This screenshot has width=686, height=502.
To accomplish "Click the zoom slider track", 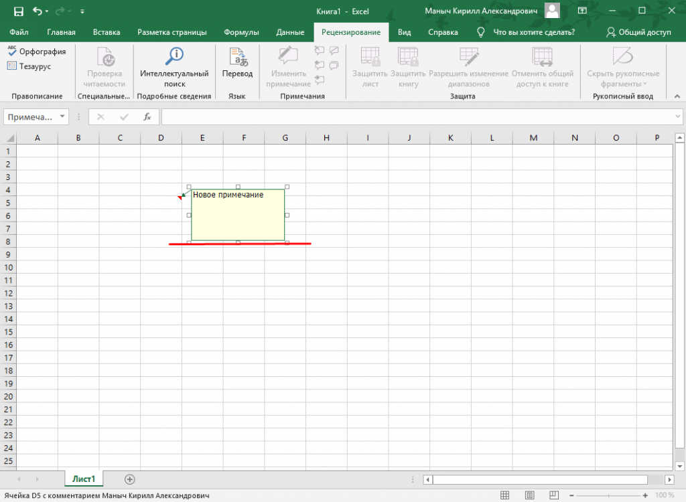I will pos(608,495).
